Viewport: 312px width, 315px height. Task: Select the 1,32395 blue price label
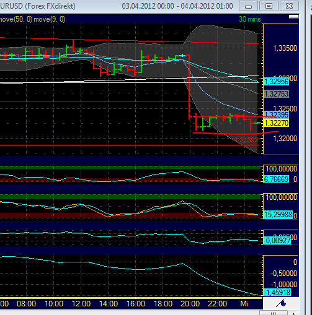(276, 114)
